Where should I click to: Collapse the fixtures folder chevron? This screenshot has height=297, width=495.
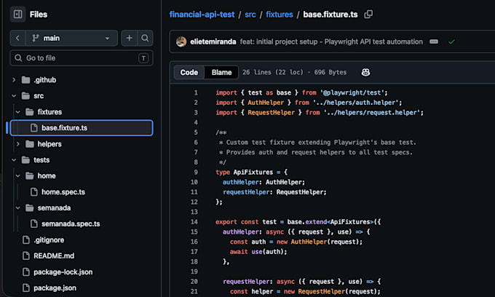click(x=18, y=111)
